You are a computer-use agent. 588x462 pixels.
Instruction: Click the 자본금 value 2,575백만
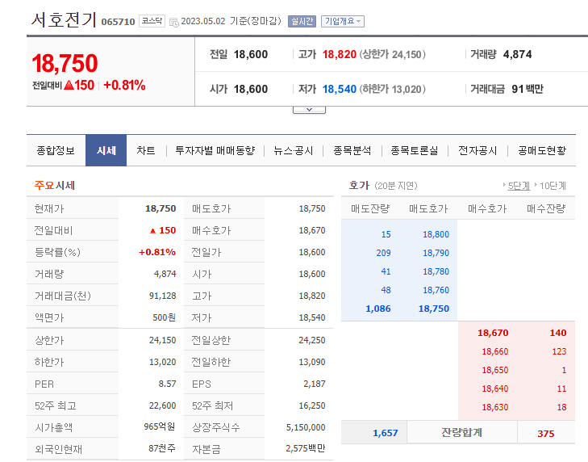305,448
